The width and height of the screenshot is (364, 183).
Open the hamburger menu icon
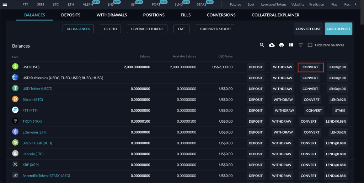tap(5, 4)
